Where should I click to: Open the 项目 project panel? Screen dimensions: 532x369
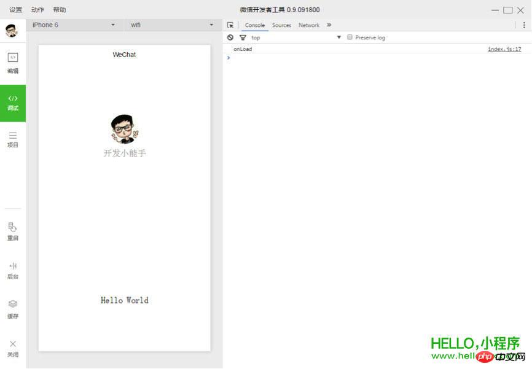coord(13,140)
